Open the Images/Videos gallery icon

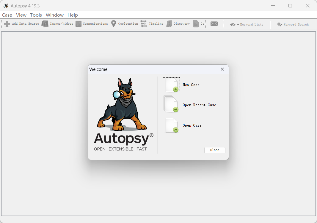(45, 24)
